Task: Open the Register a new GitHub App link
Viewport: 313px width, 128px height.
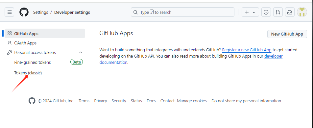Action: [247, 50]
